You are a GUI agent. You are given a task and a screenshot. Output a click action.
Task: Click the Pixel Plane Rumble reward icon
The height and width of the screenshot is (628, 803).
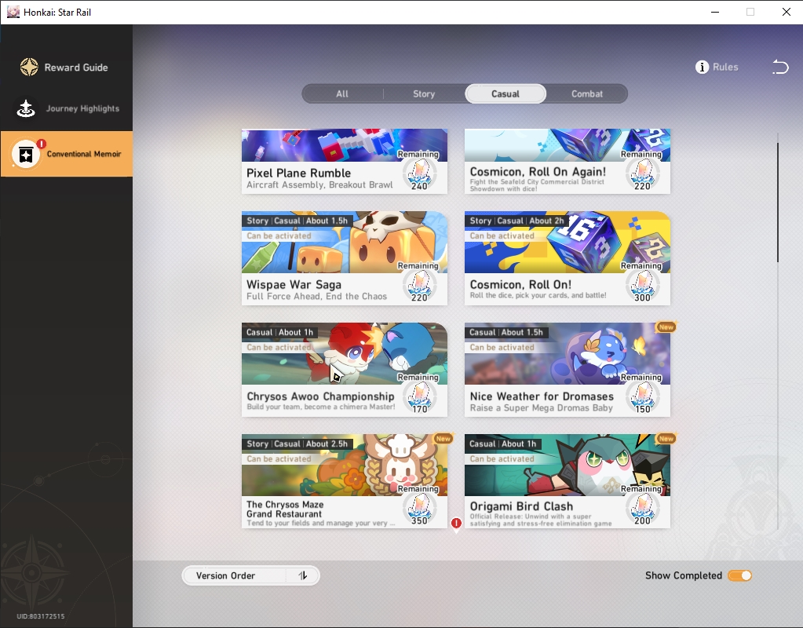[419, 175]
